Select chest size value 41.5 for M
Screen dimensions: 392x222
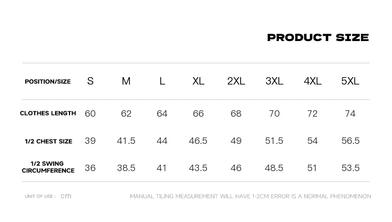click(126, 141)
